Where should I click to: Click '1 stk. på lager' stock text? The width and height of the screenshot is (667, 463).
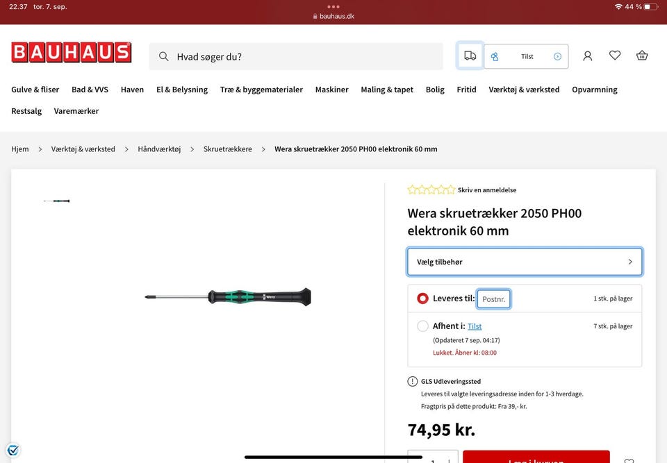click(x=613, y=298)
